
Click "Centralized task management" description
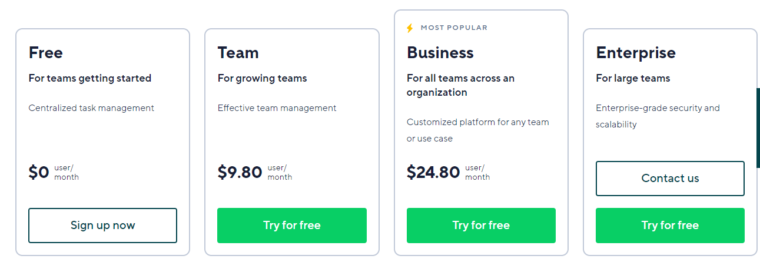91,108
